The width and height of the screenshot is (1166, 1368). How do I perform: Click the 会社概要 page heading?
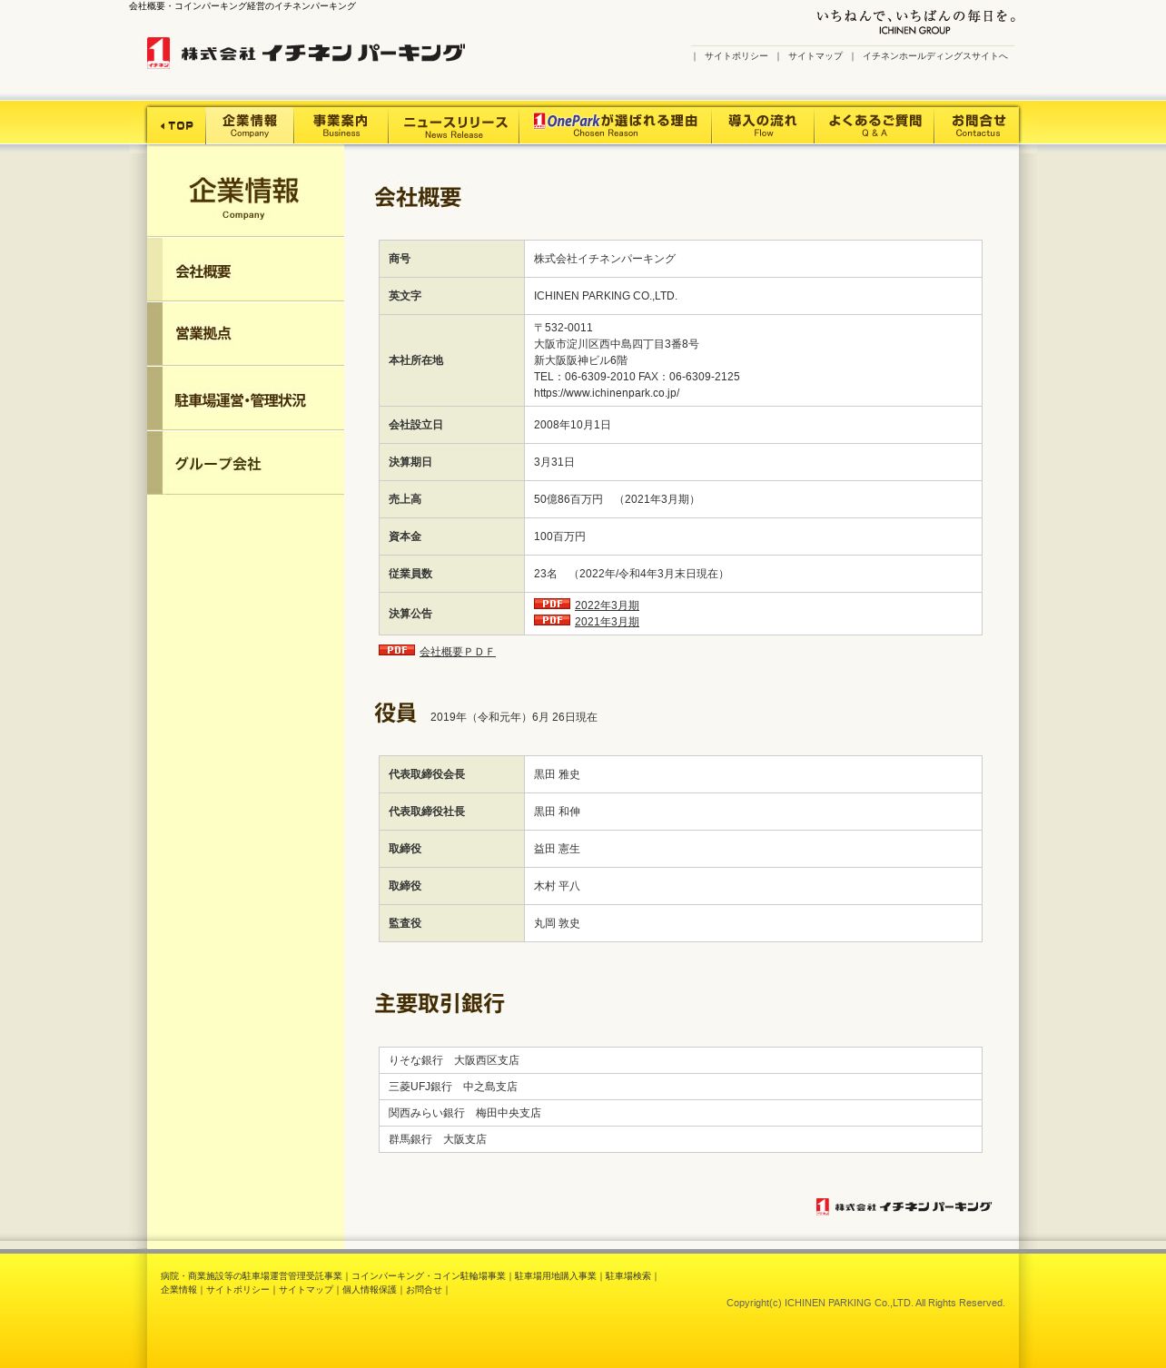coord(418,197)
